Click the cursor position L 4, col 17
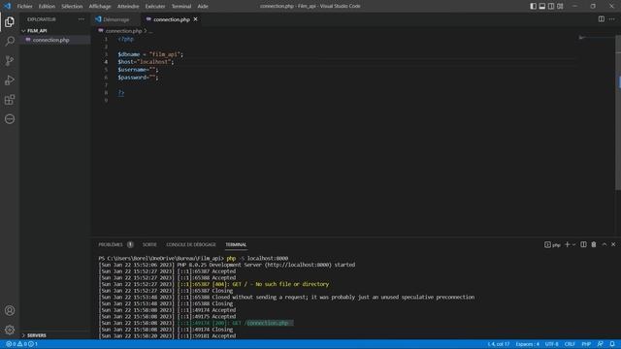This screenshot has height=349, width=621. (498, 344)
